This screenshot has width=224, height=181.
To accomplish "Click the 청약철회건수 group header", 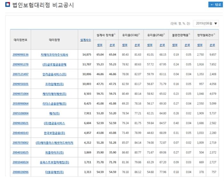I will 206,35.
